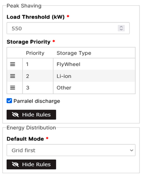This screenshot has width=142, height=177.
Task: Select the FlyWheel storage type cell
Action: [x=94, y=64]
